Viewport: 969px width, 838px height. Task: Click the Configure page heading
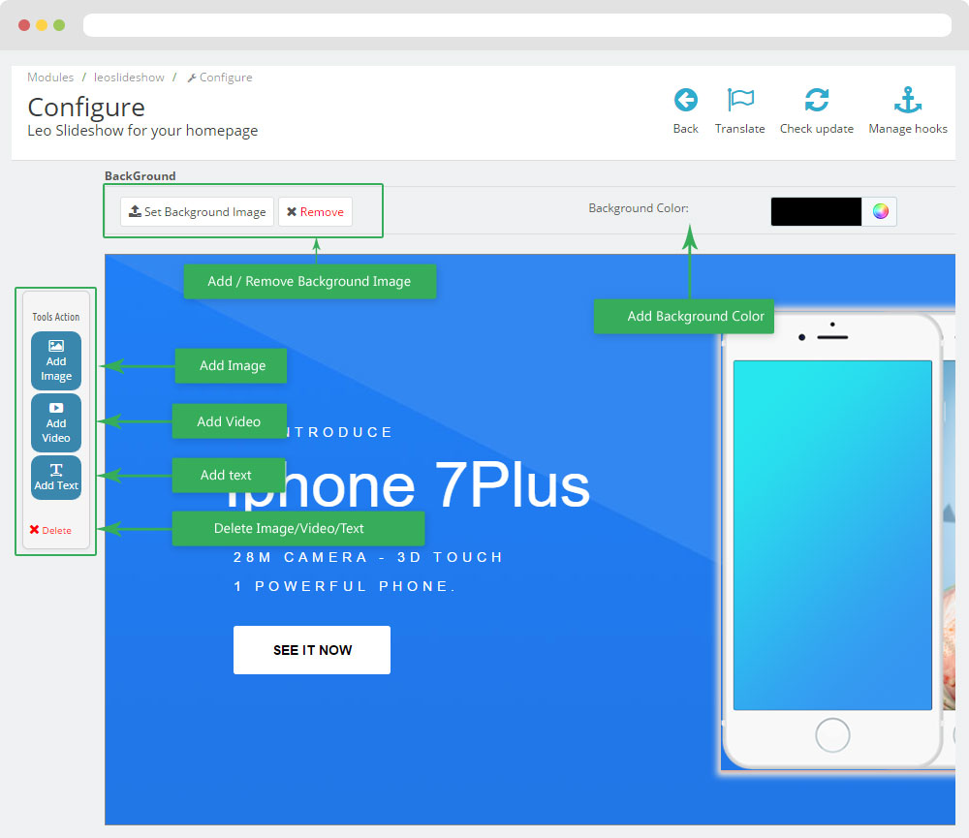(86, 107)
